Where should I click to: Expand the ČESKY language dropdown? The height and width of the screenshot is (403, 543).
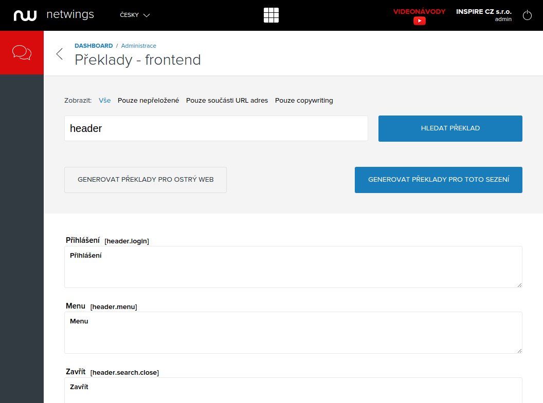click(135, 15)
